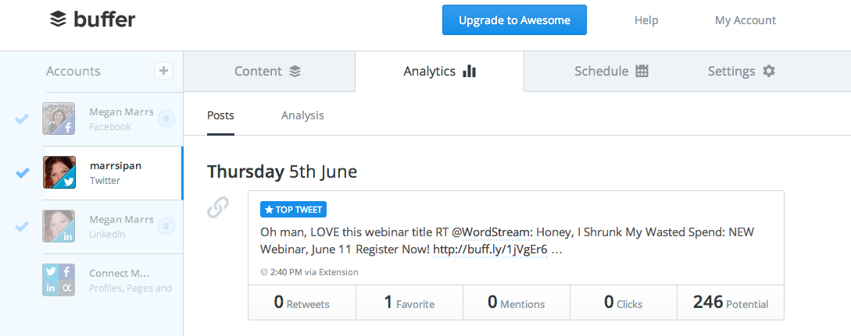Switch to the Analytics tab

coord(440,72)
